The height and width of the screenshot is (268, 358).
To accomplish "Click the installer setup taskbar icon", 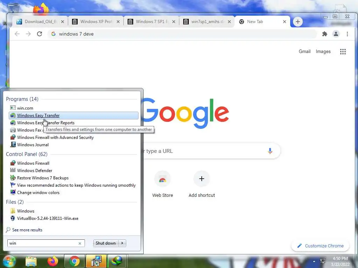I will [x=96, y=261].
